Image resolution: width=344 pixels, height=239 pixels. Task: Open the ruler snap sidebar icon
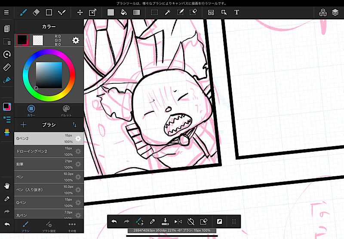[7, 67]
